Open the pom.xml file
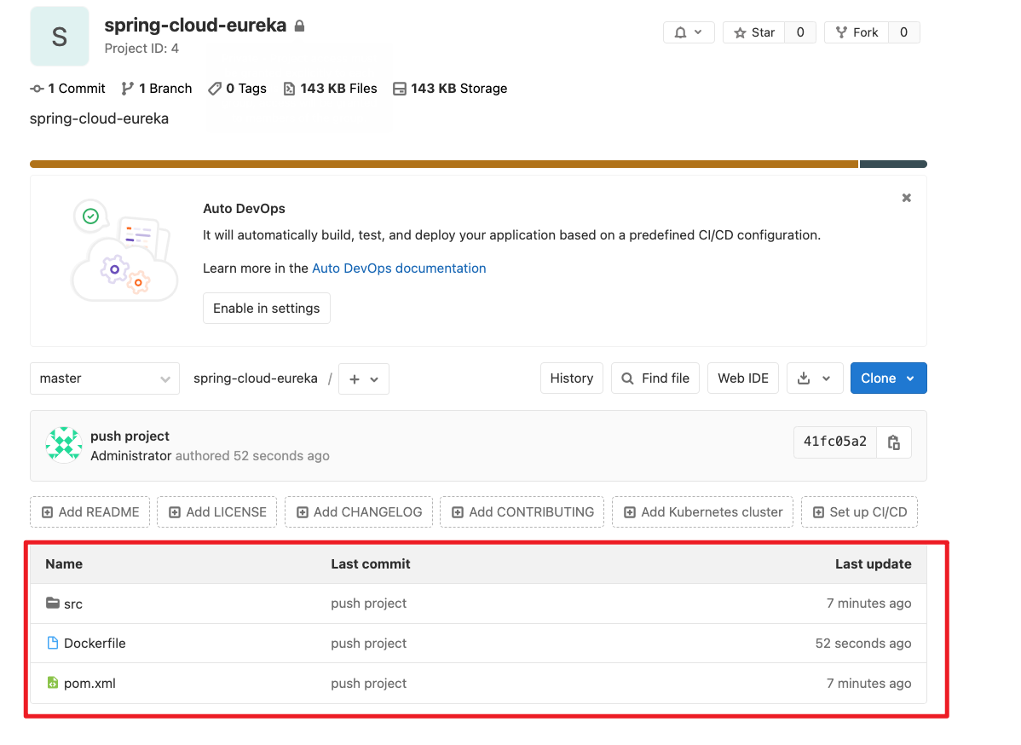This screenshot has width=1021, height=745. coord(89,684)
